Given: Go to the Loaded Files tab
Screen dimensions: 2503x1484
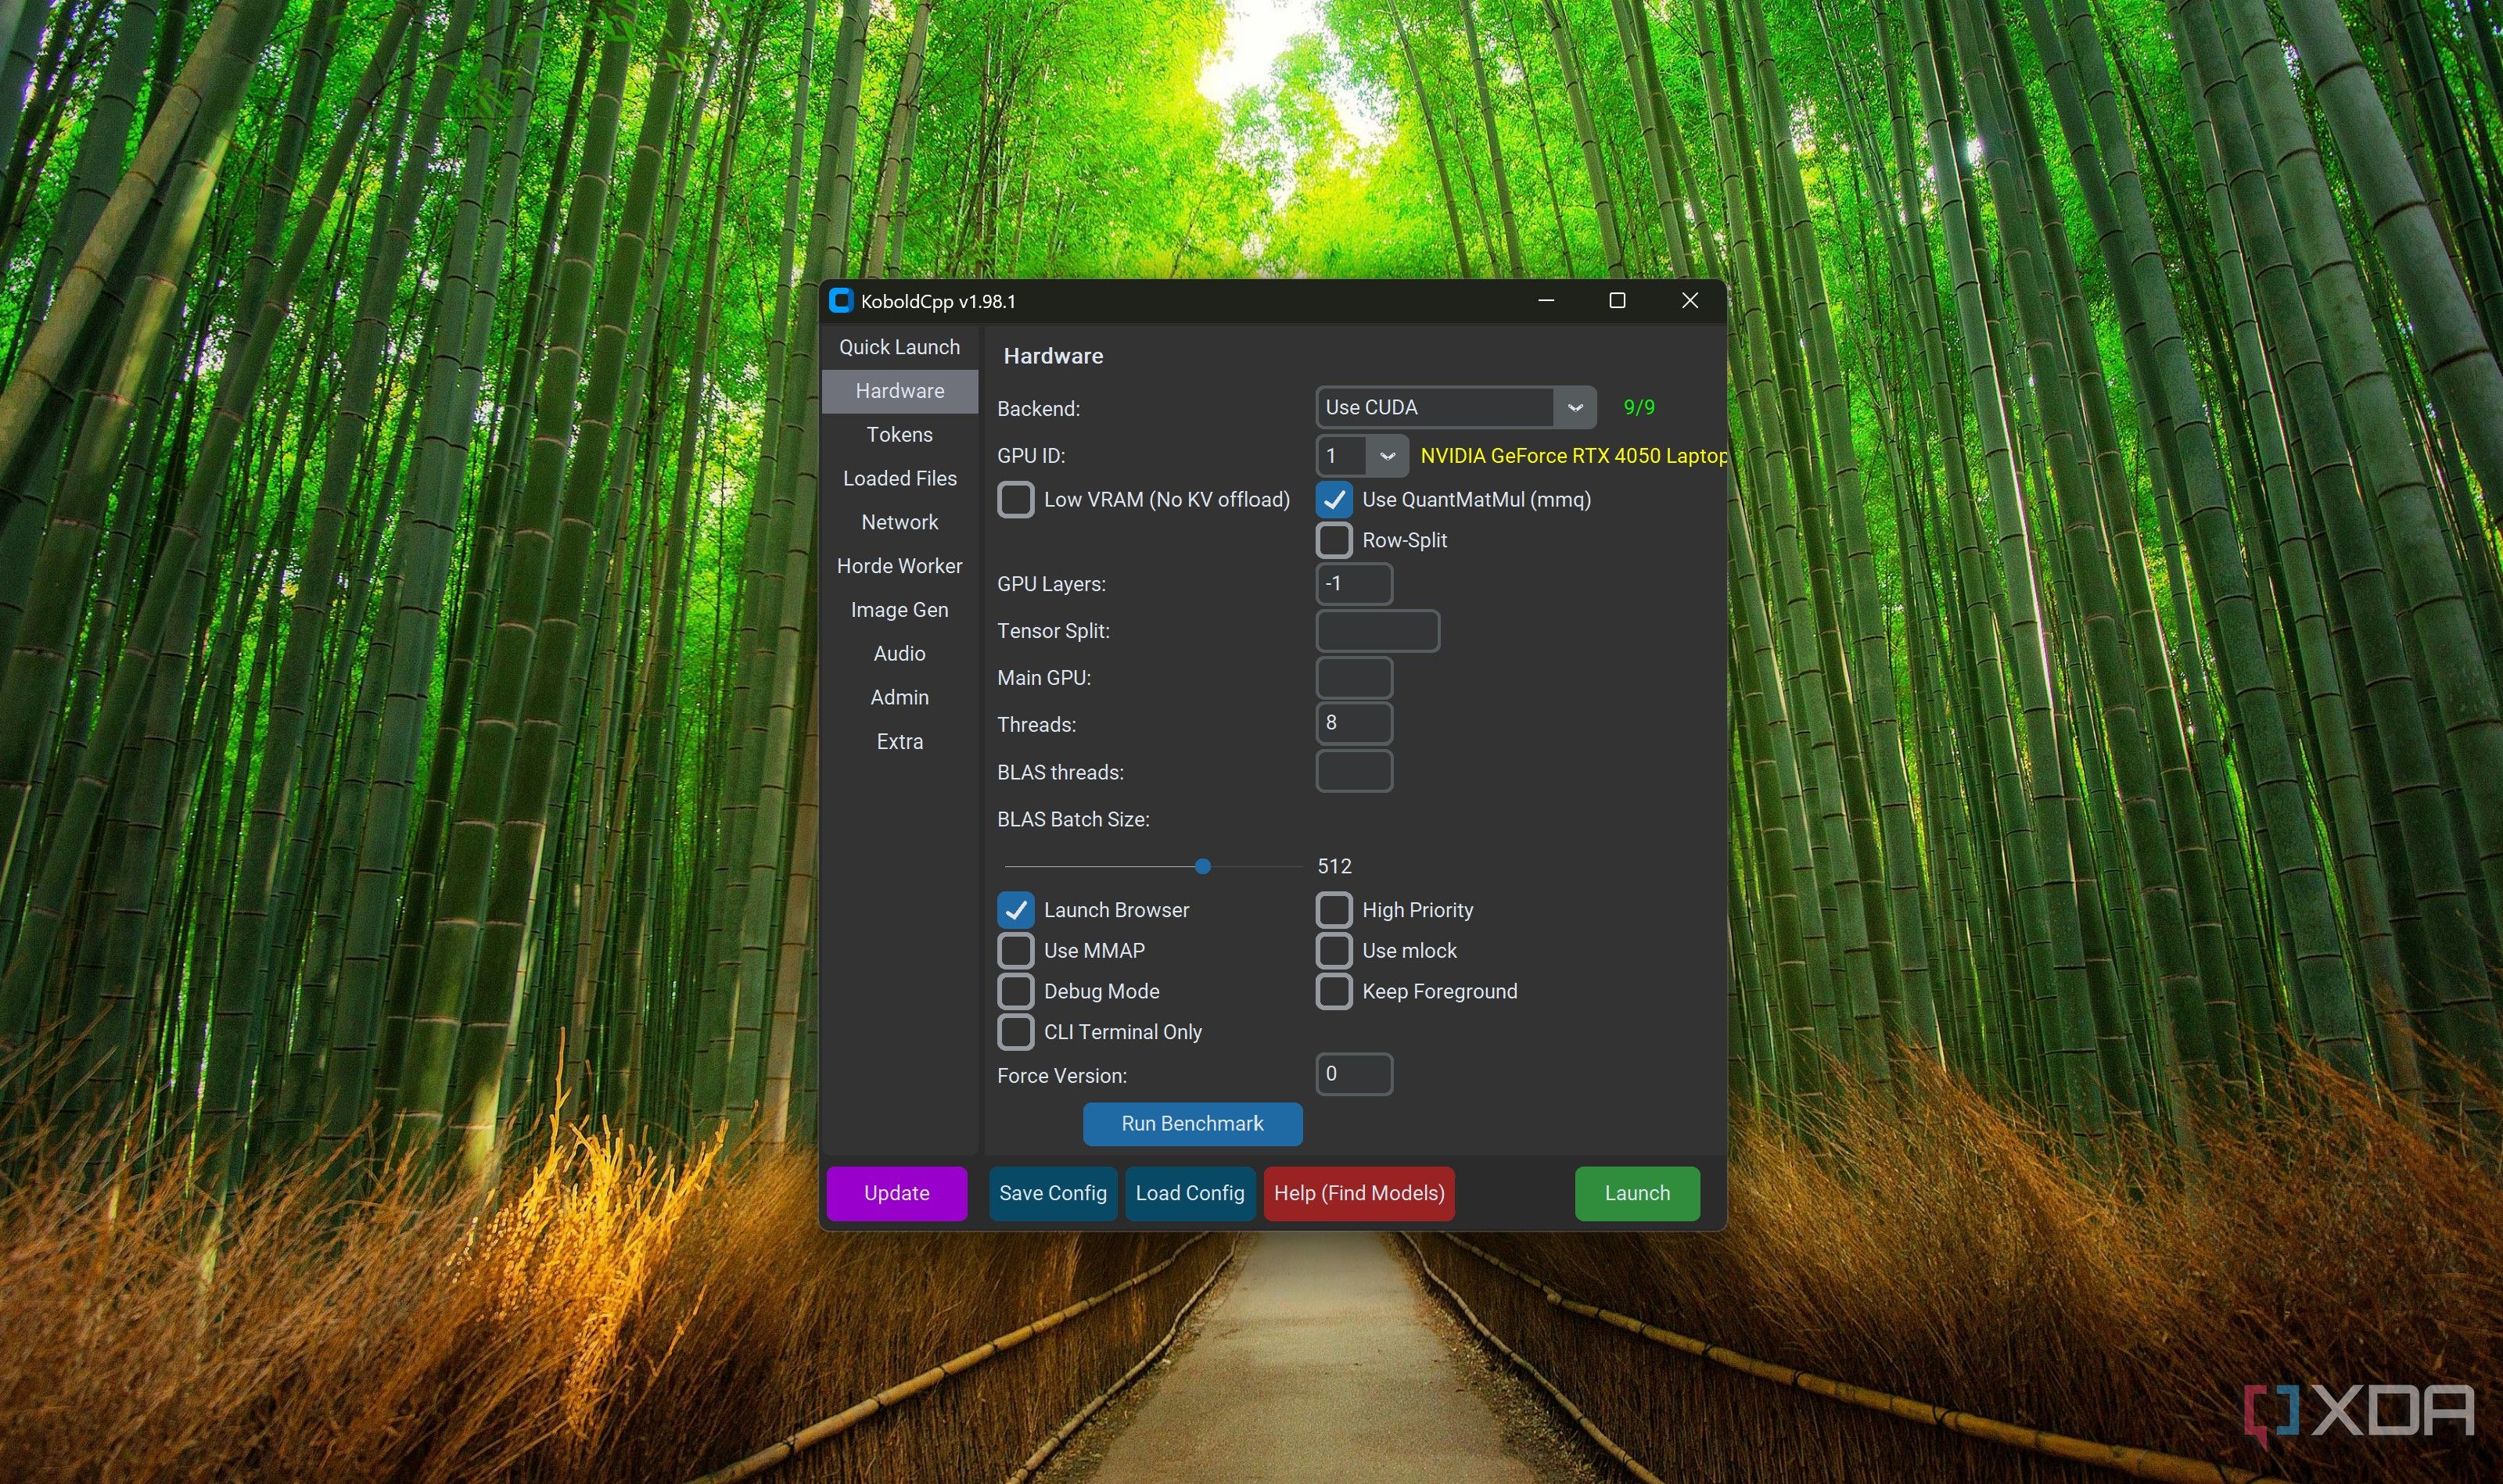Looking at the screenshot, I should (900, 478).
